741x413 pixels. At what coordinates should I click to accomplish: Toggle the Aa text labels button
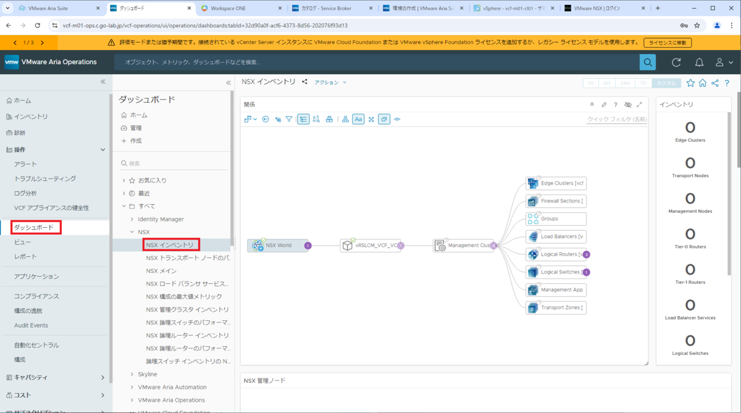(358, 119)
